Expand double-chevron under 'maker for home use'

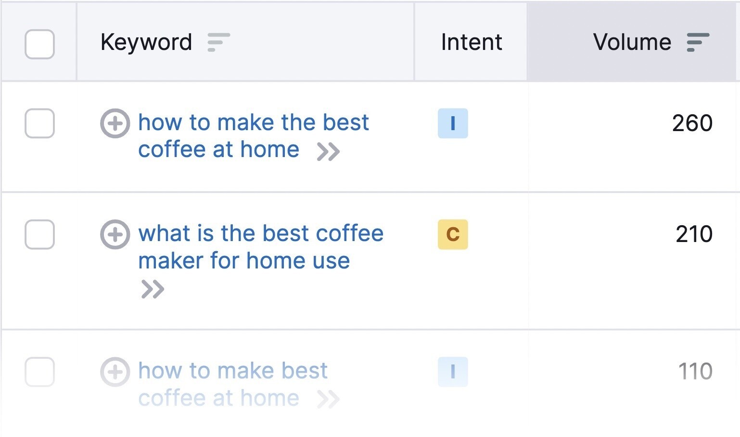(153, 289)
